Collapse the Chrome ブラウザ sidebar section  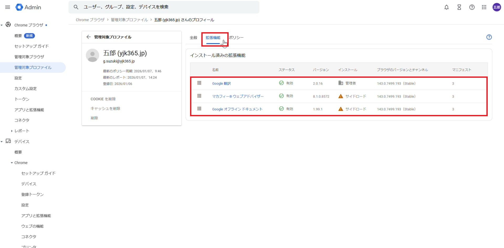(2, 25)
